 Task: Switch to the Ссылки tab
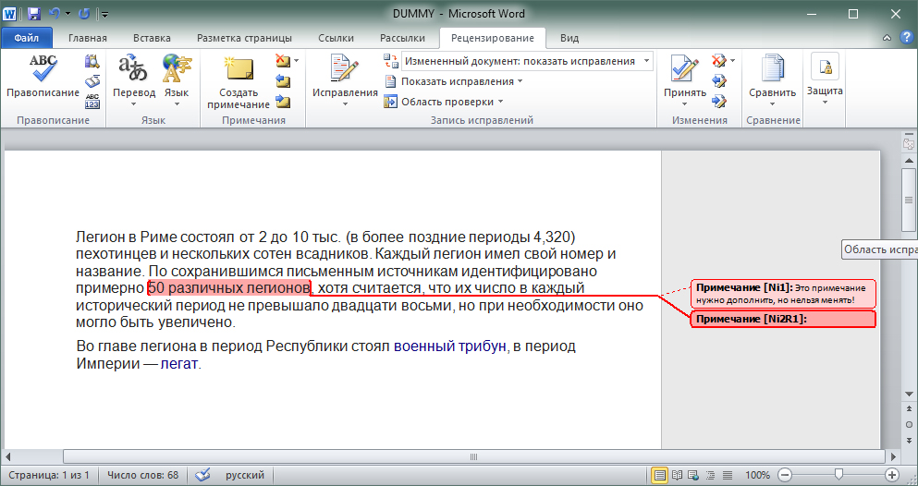pyautogui.click(x=337, y=39)
